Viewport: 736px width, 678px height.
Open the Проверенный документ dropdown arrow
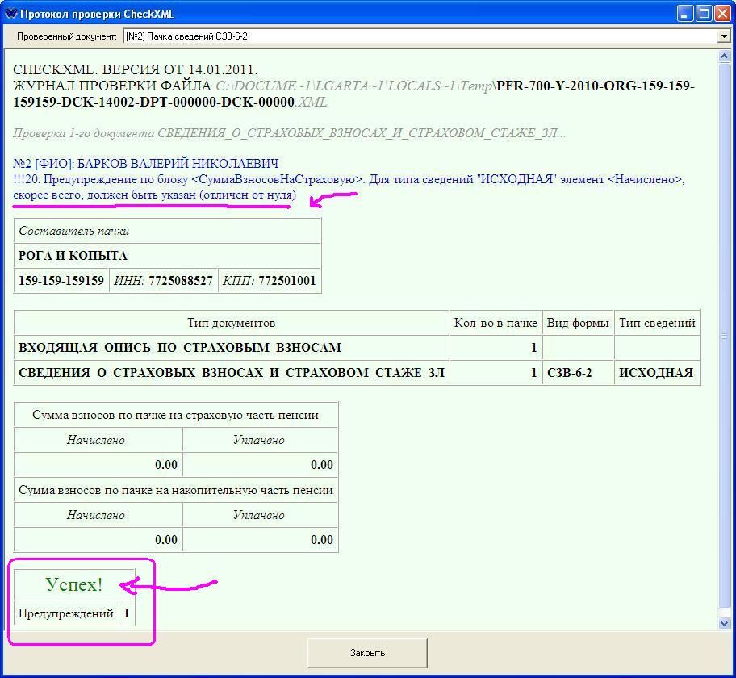tap(723, 36)
